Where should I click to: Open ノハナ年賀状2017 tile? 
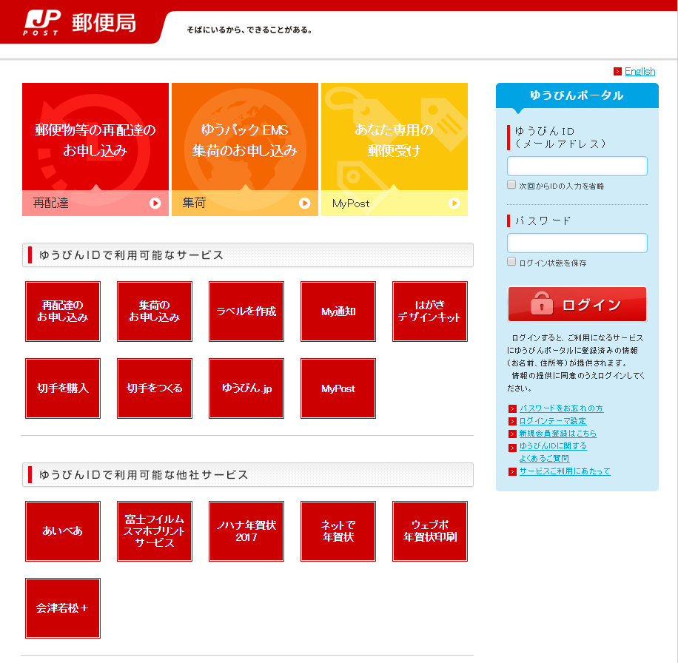[x=246, y=531]
